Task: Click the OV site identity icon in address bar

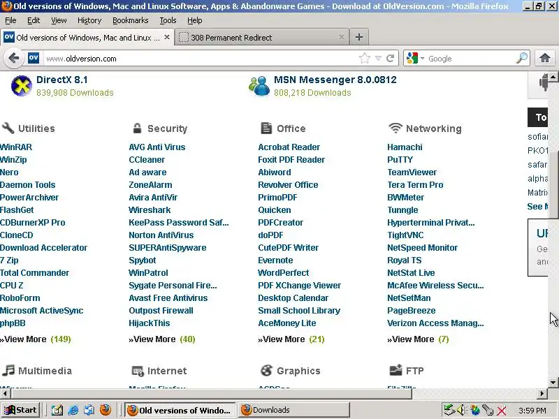Action: 34,58
